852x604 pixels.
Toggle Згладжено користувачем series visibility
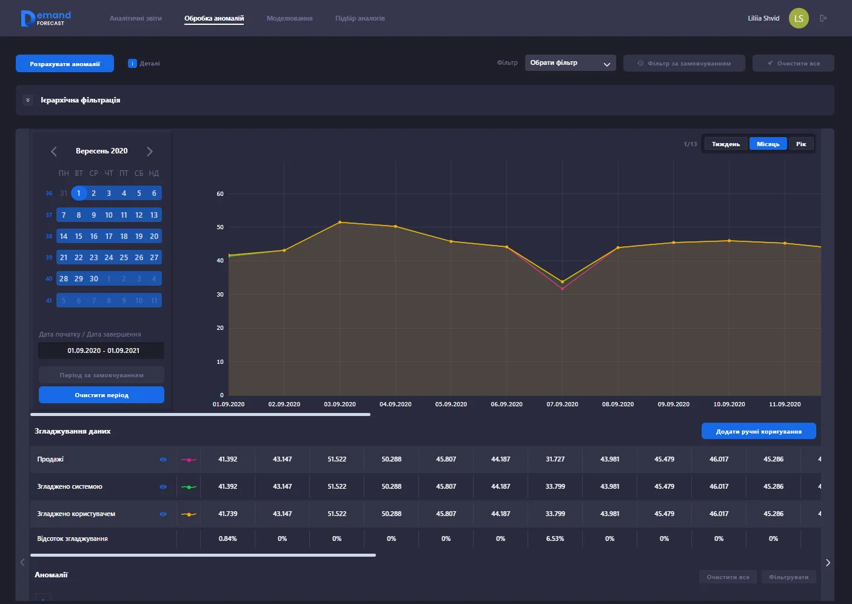[163, 514]
